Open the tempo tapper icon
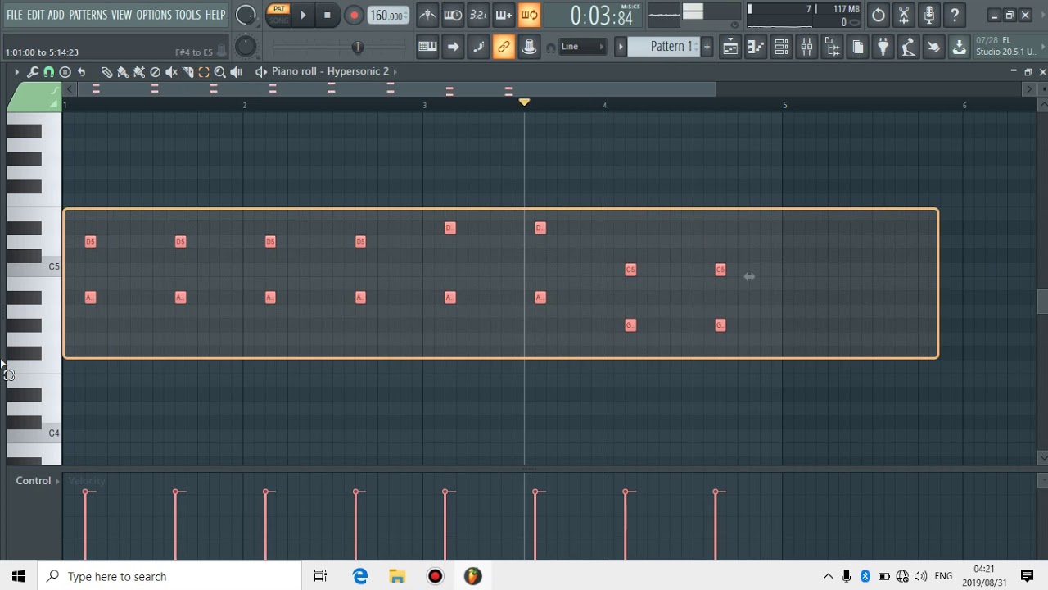Viewport: 1048px width, 590px height. tap(908, 47)
